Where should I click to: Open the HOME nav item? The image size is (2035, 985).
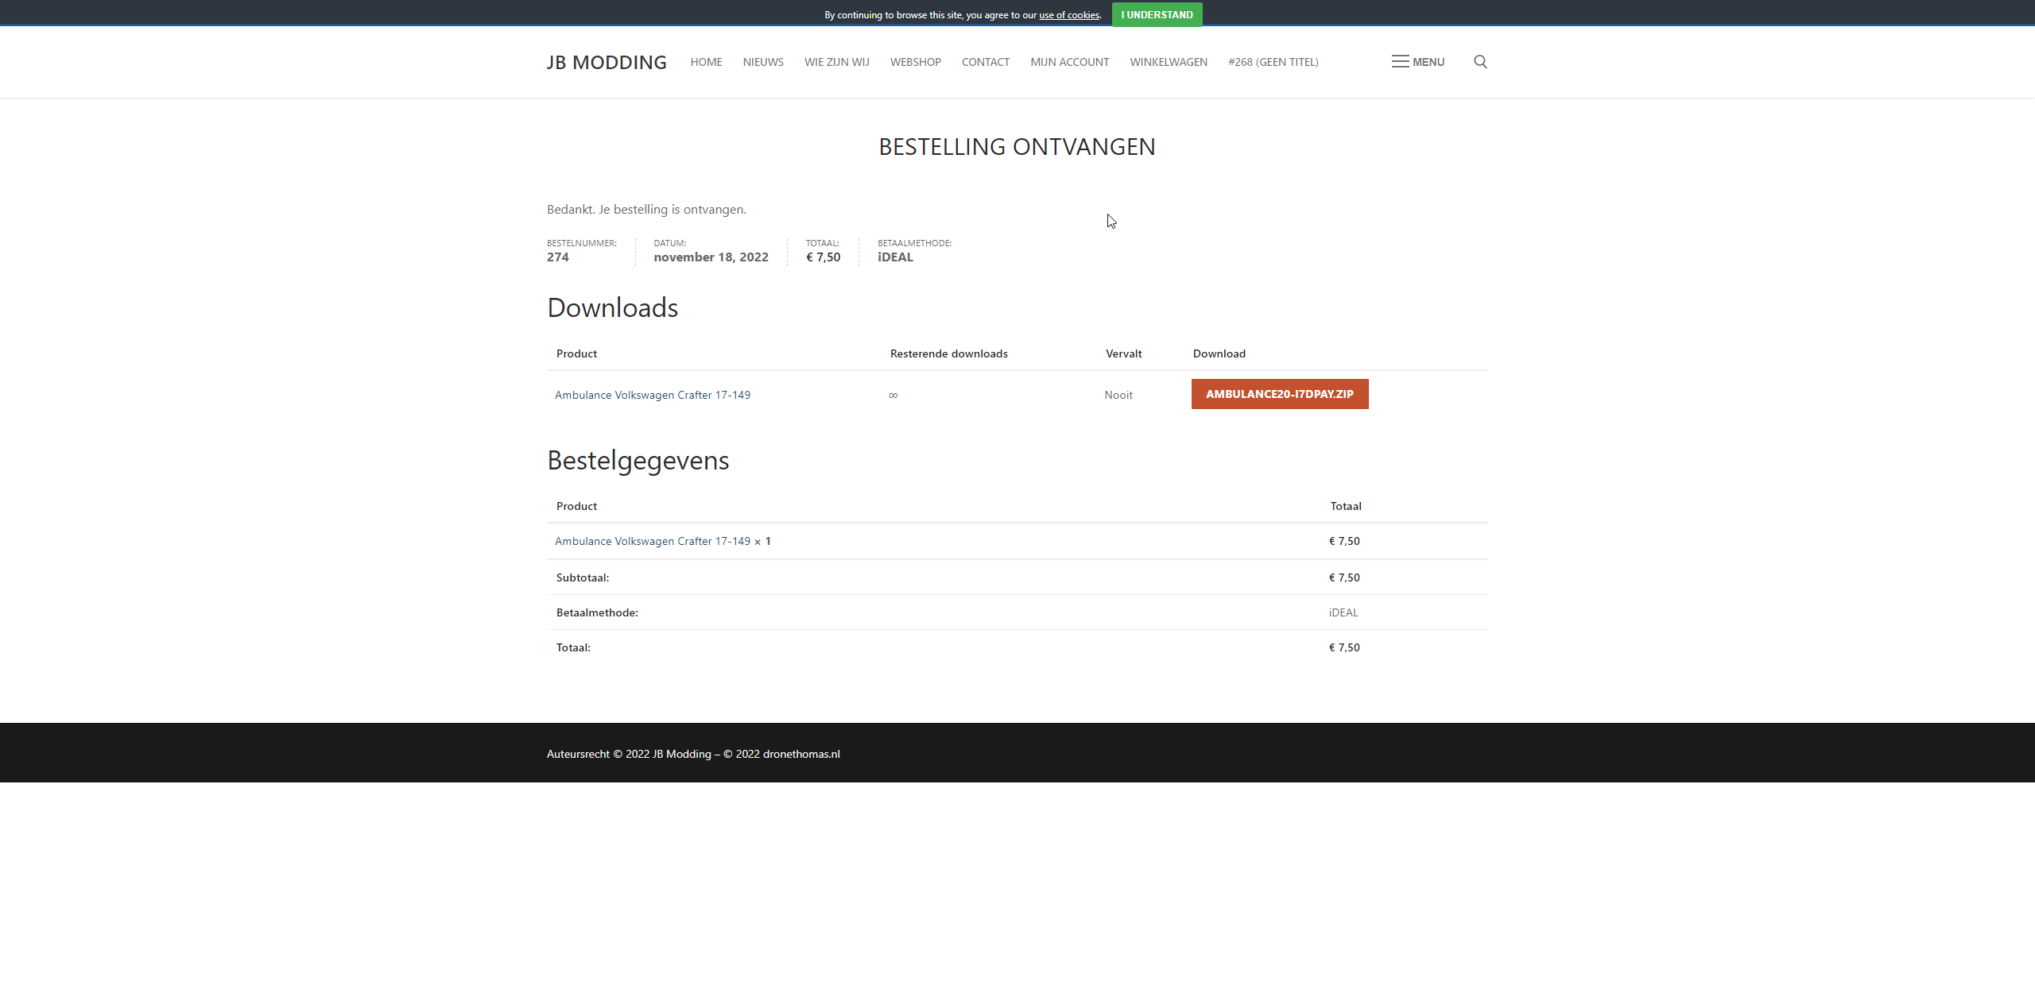706,62
